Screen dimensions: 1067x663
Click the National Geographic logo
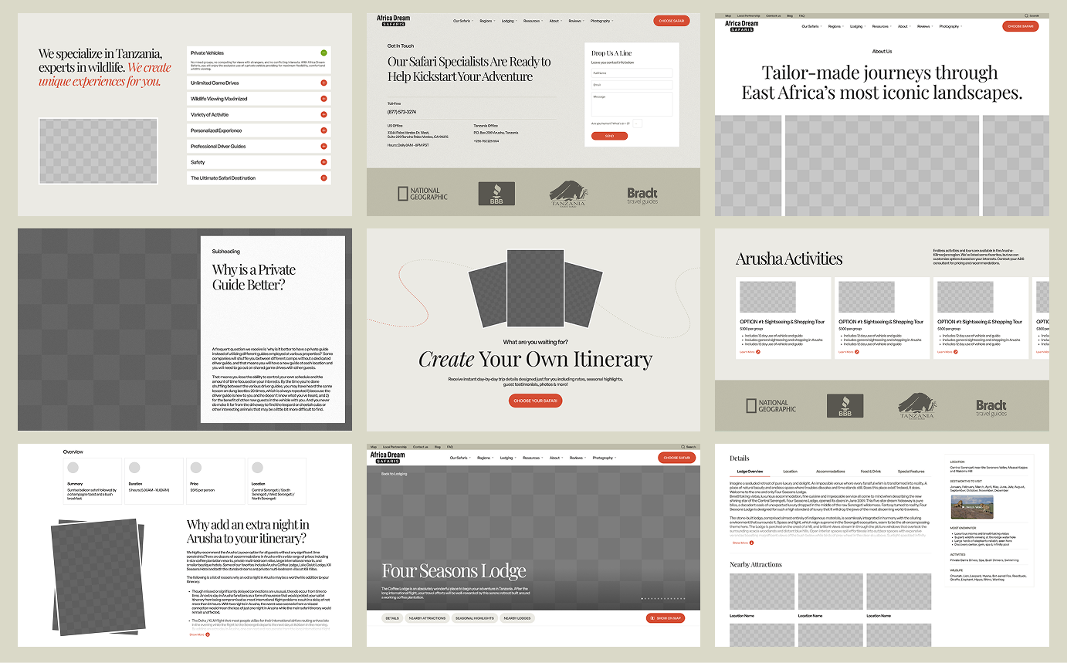(422, 193)
